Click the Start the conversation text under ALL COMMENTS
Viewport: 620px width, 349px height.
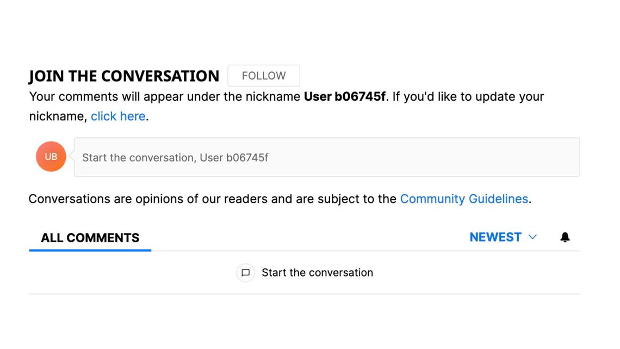[x=318, y=273]
